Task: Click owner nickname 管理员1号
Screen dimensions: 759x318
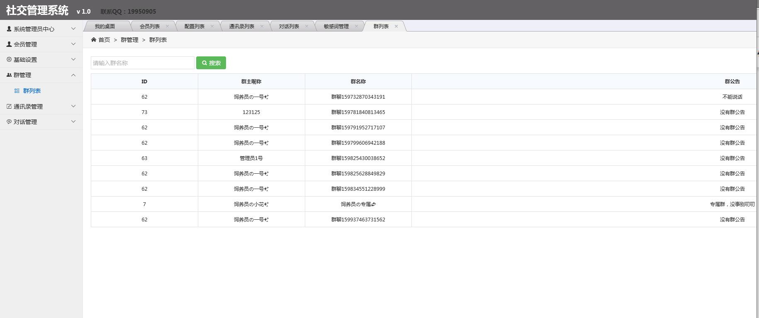Action: [x=251, y=158]
